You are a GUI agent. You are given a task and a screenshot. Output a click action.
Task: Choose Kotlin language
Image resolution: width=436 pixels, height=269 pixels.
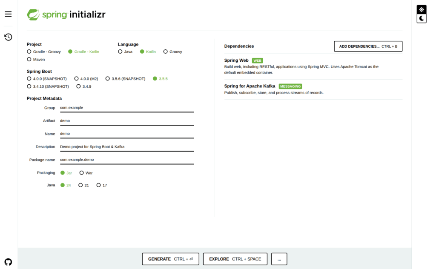(x=148, y=52)
